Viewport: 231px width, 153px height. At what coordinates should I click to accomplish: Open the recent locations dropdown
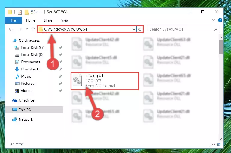(x=27, y=29)
